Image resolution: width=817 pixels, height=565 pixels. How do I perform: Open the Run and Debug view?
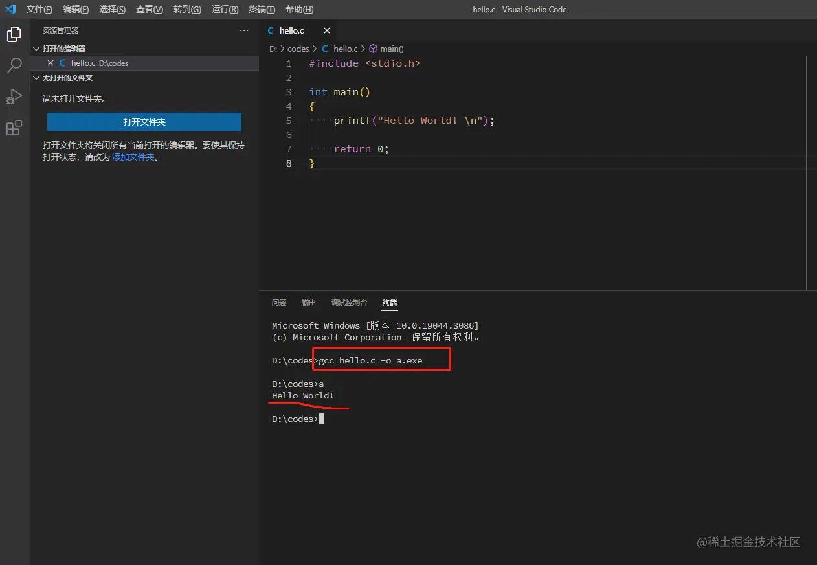[14, 97]
